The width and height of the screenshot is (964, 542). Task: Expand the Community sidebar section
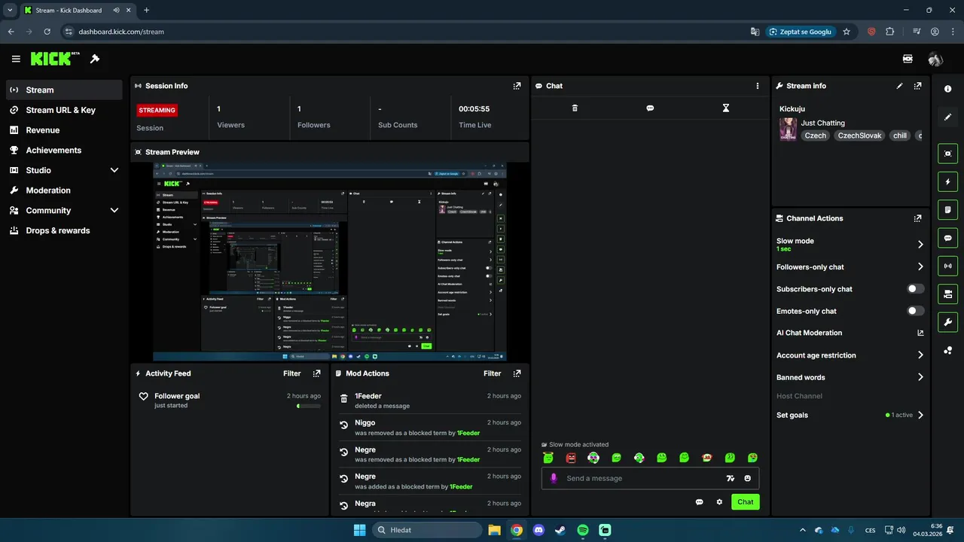[x=114, y=211]
